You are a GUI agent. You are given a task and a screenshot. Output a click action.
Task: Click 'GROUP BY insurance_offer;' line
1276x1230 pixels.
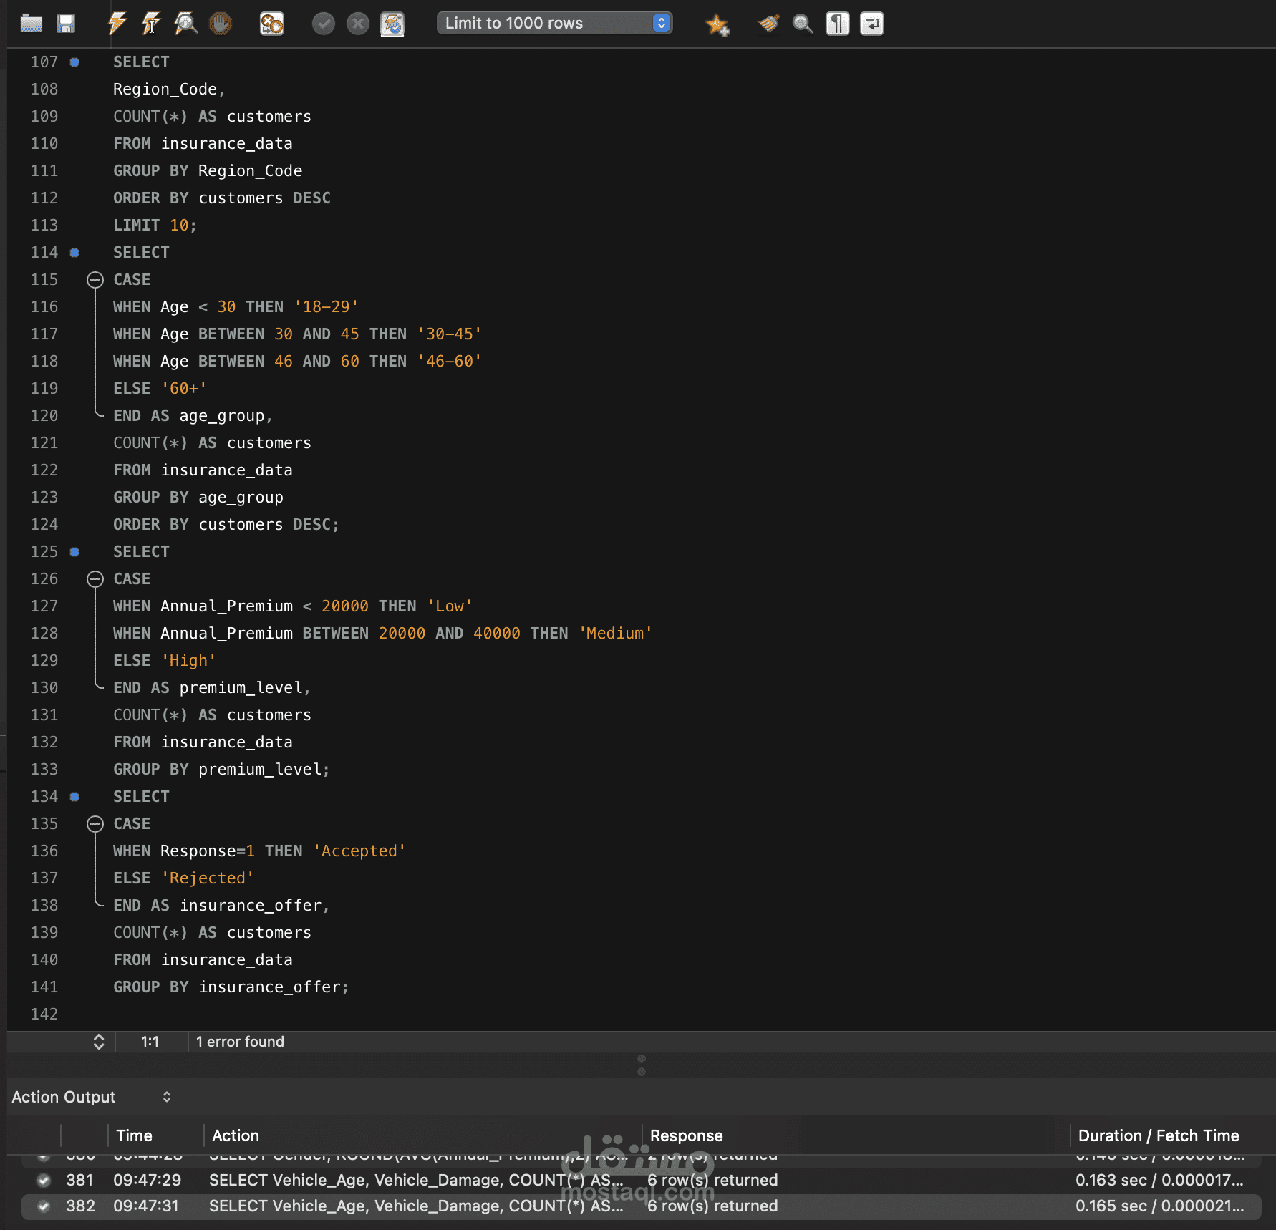(x=231, y=987)
